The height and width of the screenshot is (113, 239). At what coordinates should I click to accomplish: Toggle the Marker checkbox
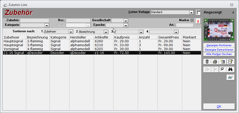192,20
